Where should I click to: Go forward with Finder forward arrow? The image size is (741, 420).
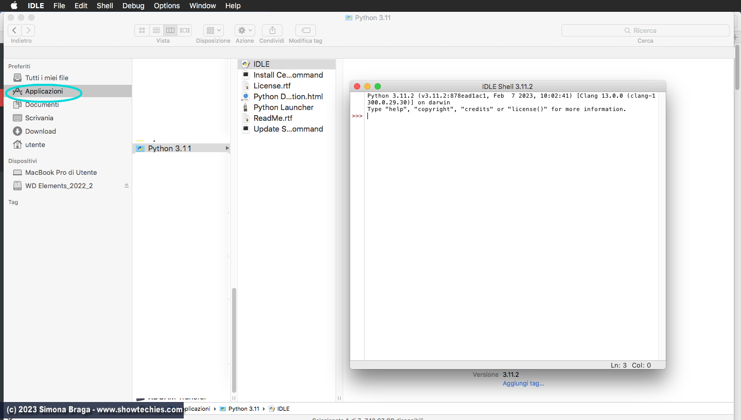point(28,30)
